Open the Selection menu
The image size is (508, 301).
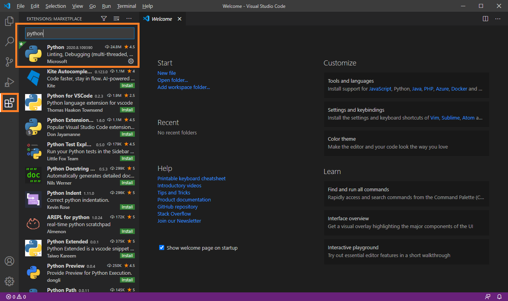[56, 6]
